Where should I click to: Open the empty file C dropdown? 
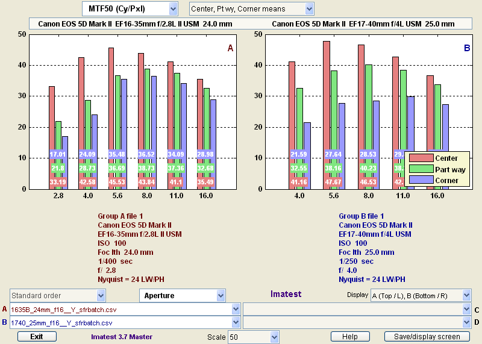[357, 310]
